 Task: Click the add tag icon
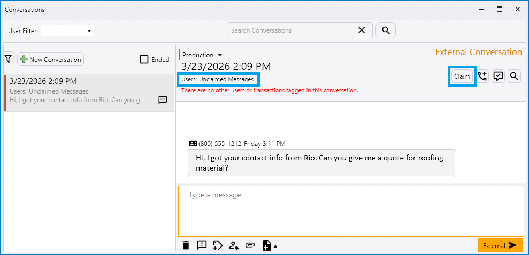pos(217,245)
